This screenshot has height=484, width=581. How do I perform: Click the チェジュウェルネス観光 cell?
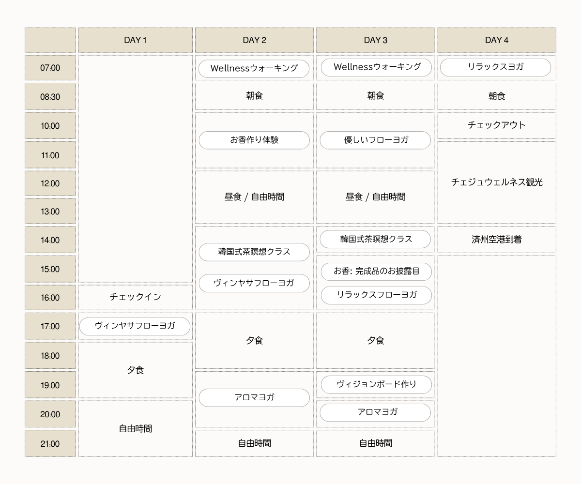click(497, 182)
